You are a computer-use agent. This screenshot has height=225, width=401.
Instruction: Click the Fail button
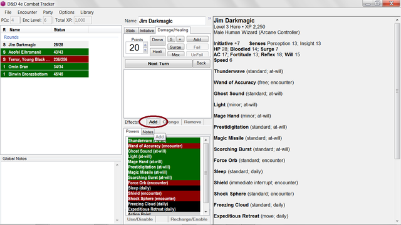[197, 47]
